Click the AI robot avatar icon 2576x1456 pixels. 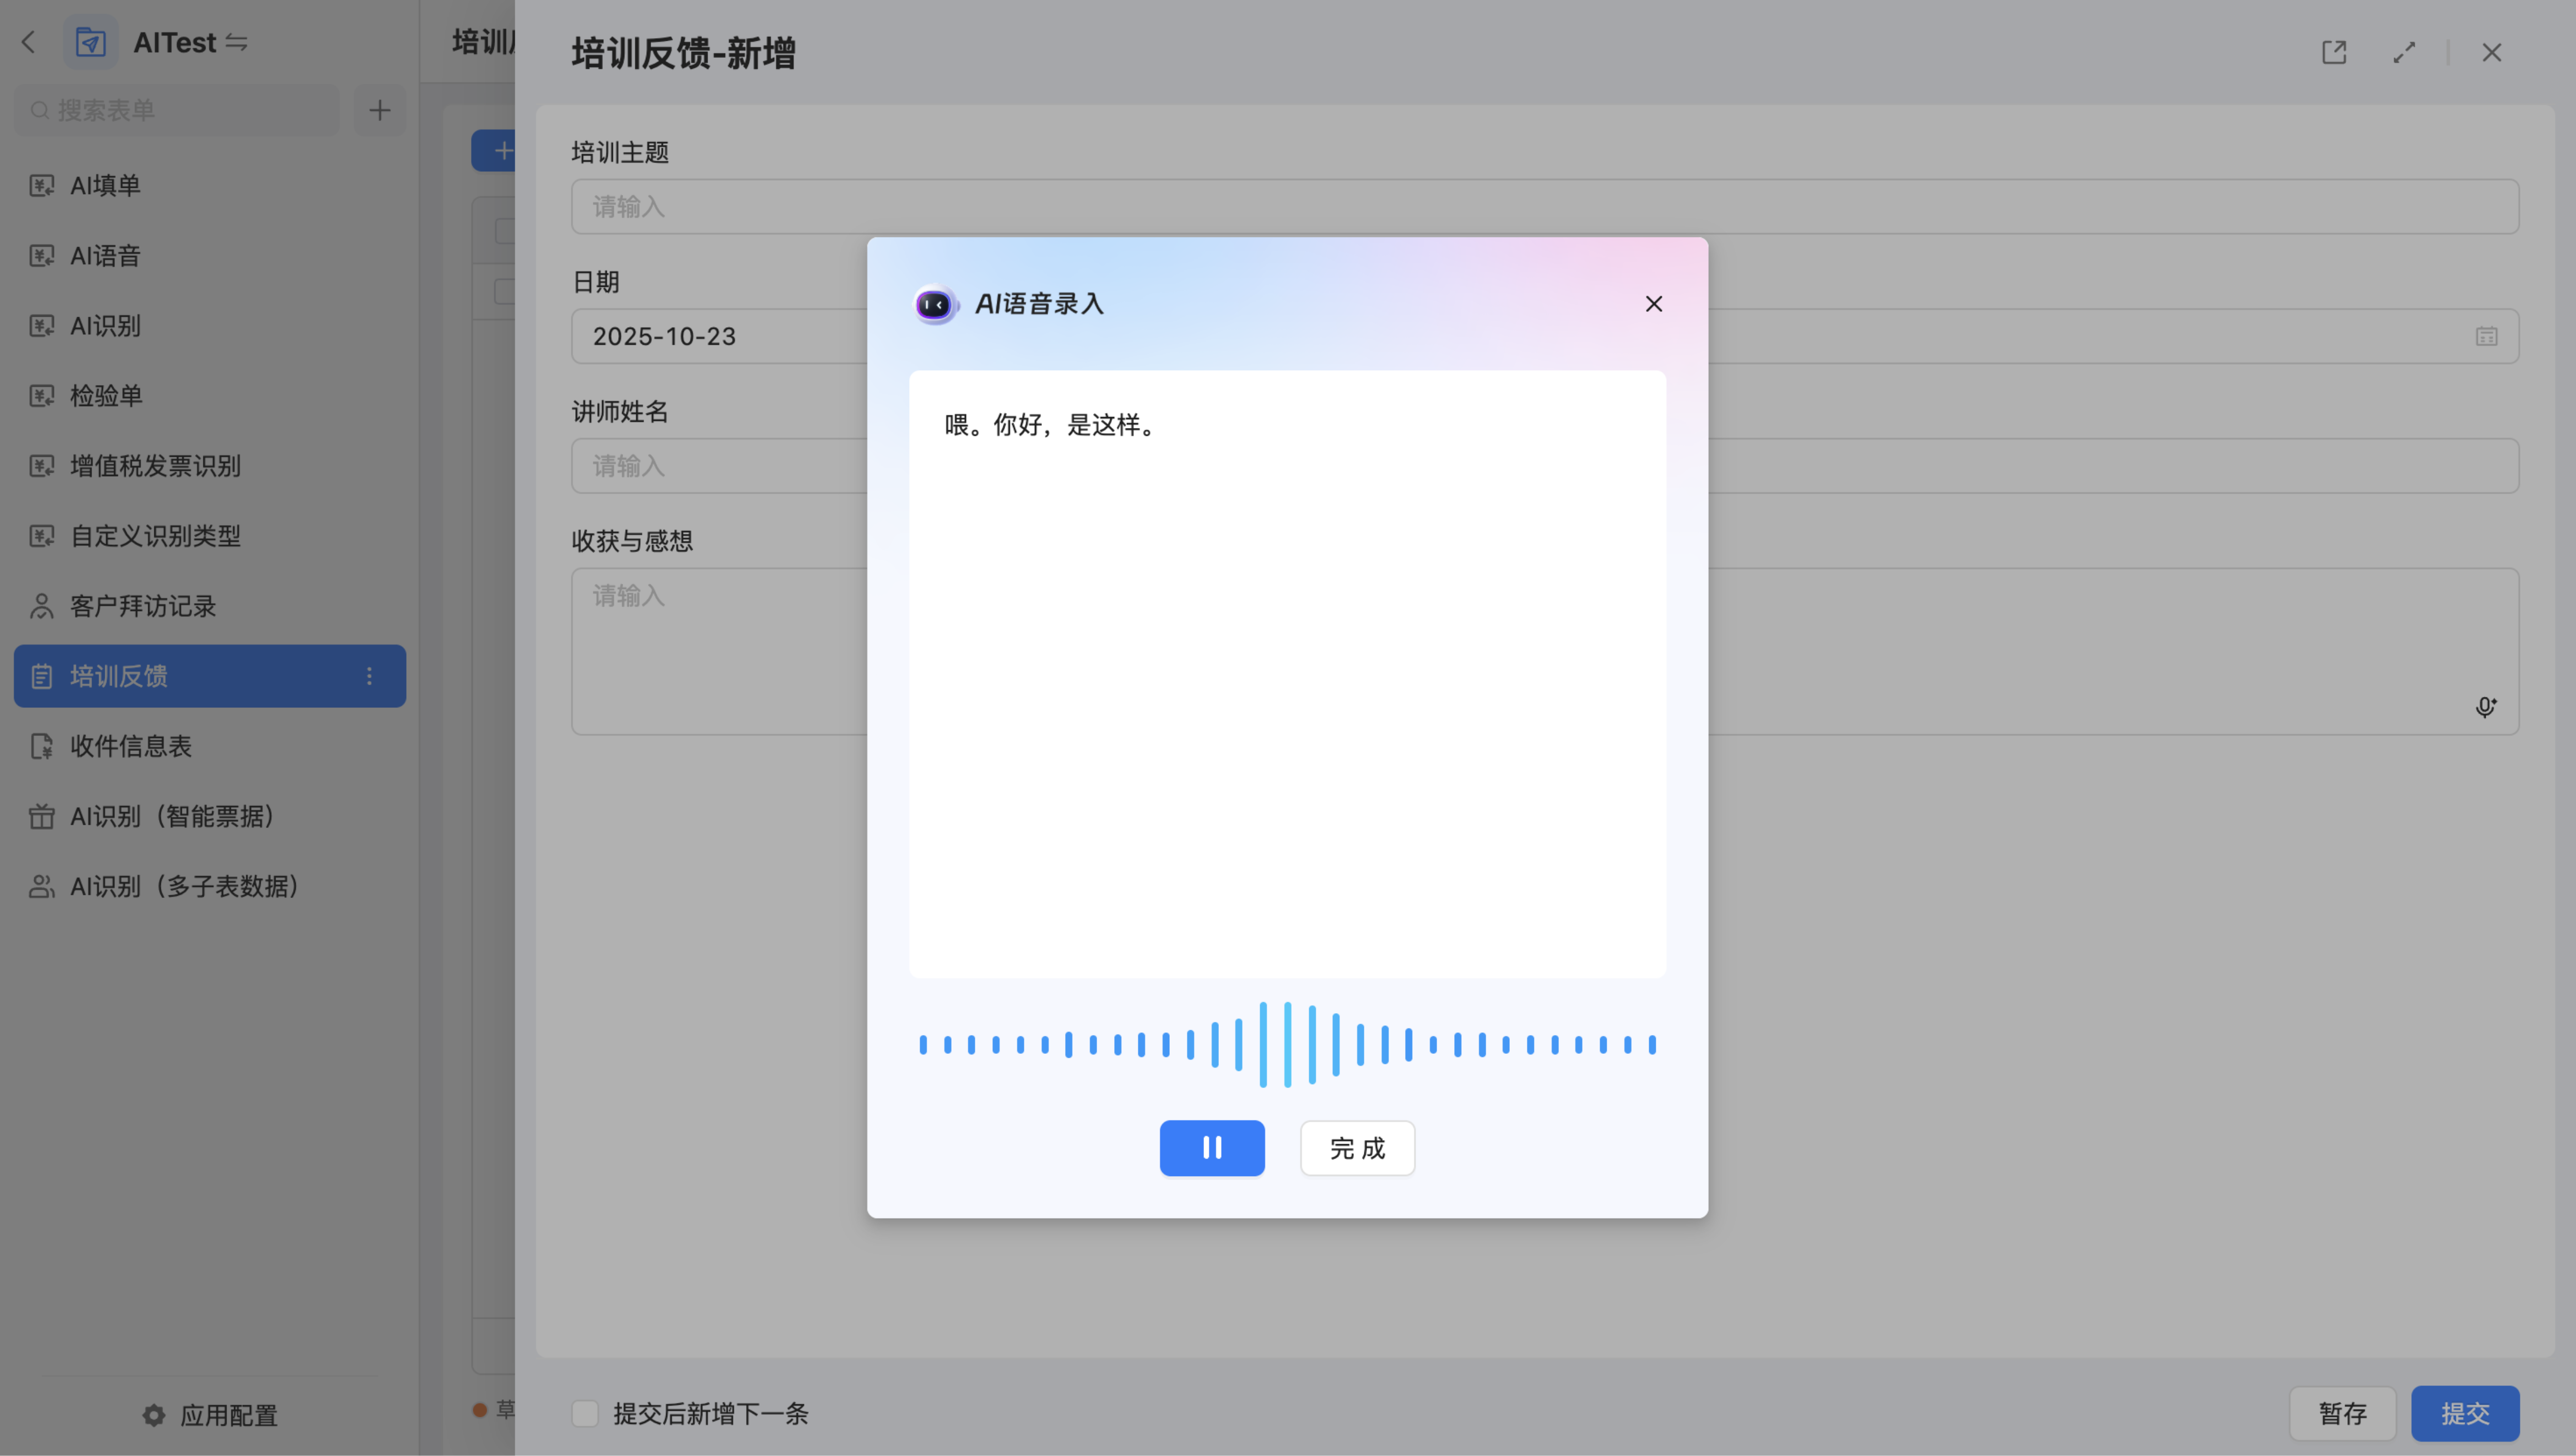934,304
